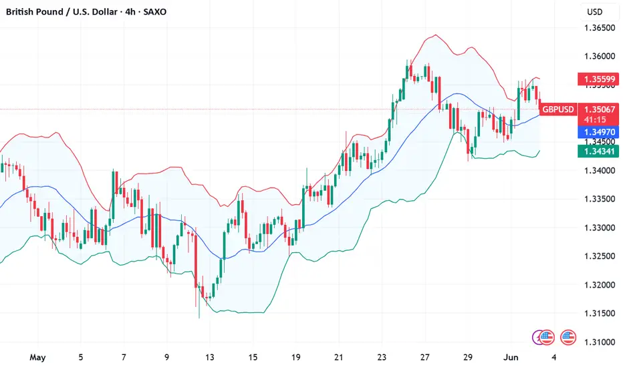This screenshot has width=623, height=367.
Task: Click the blue 1.34970 basis price label
Action: (x=598, y=131)
